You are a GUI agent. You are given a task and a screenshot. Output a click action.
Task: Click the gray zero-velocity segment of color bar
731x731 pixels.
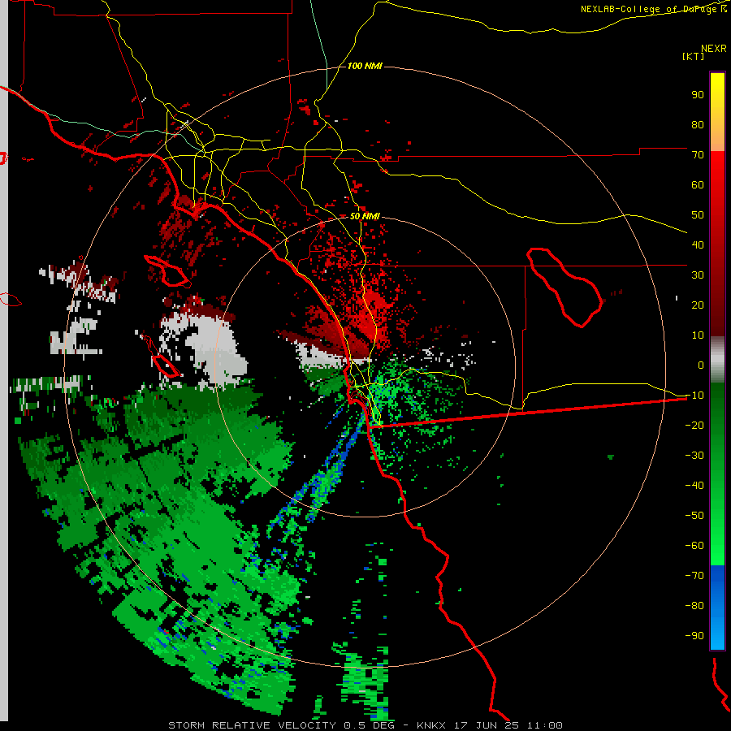coord(717,359)
